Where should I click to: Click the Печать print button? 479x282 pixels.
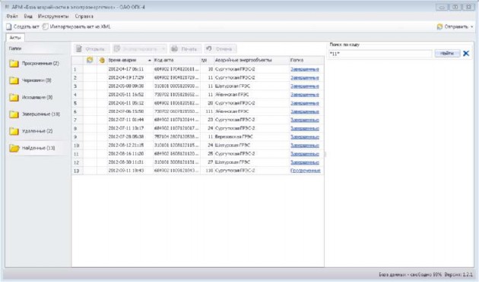pos(185,49)
